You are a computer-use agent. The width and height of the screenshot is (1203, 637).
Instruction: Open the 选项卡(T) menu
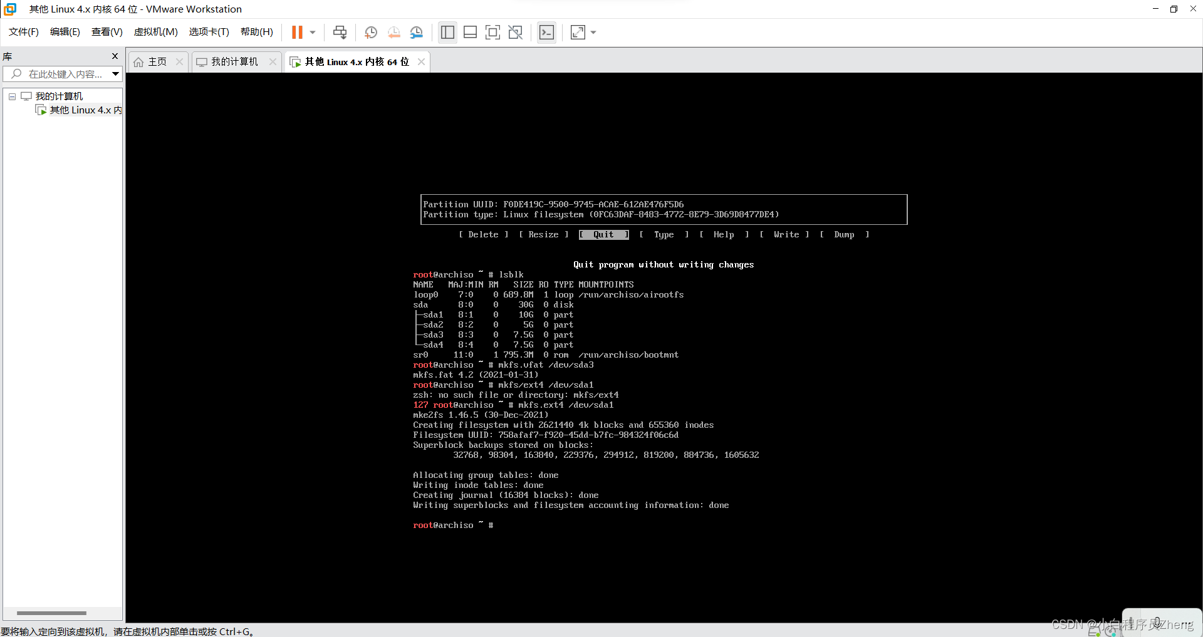tap(209, 32)
